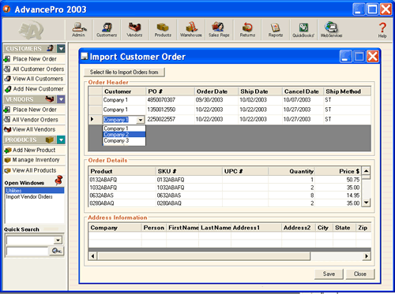Click the All Vendor Orders icon
The height and width of the screenshot is (294, 395).
point(7,120)
